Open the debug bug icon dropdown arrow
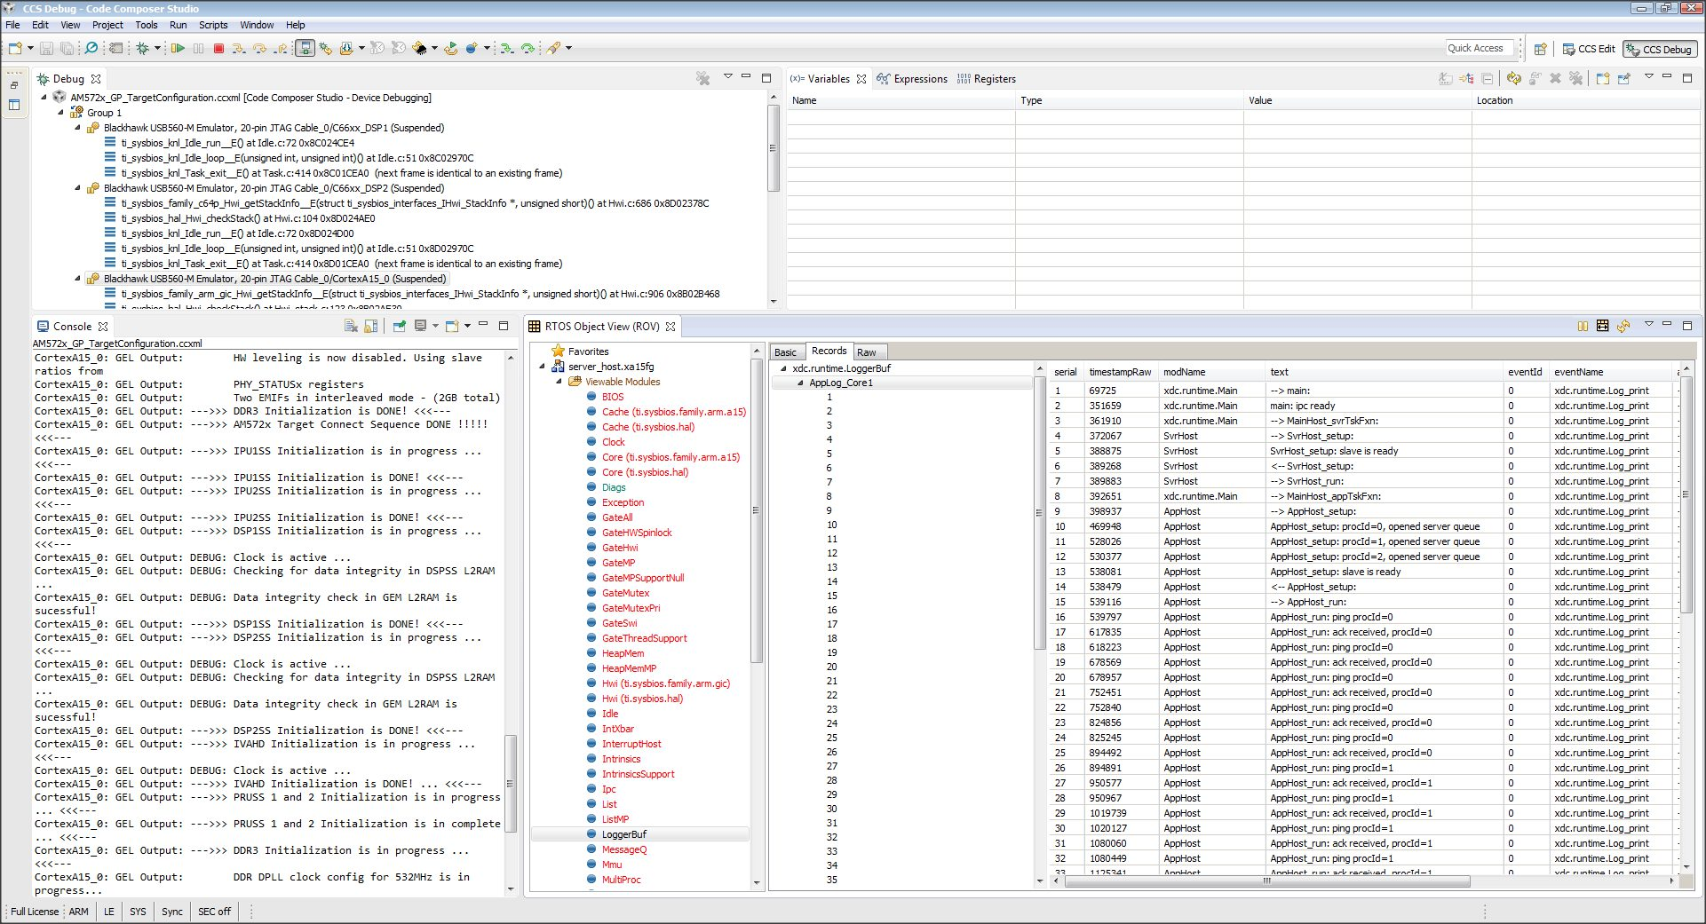 (157, 49)
